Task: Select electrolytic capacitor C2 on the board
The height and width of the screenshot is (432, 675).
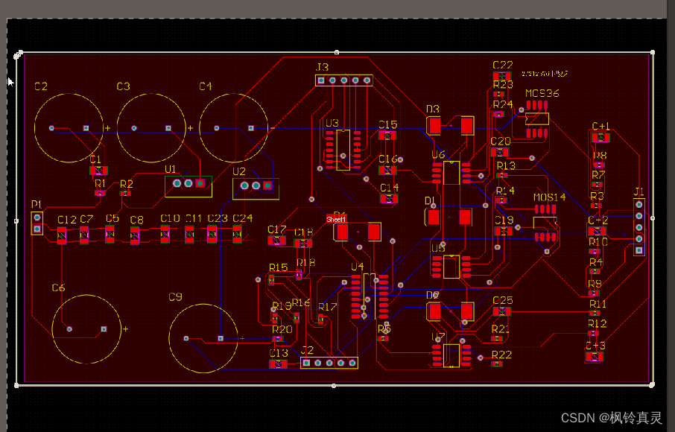Action: click(69, 127)
